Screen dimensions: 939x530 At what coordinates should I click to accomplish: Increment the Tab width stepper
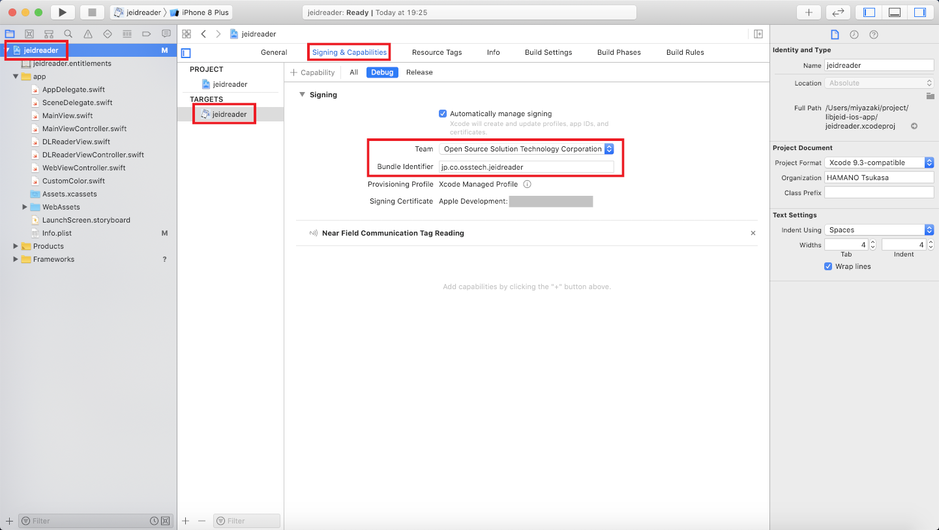coord(873,242)
